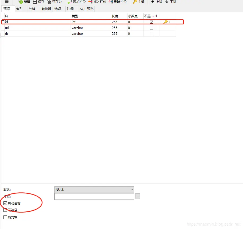Select the tit field name cell
The width and height of the screenshot is (243, 229).
pos(38,34)
